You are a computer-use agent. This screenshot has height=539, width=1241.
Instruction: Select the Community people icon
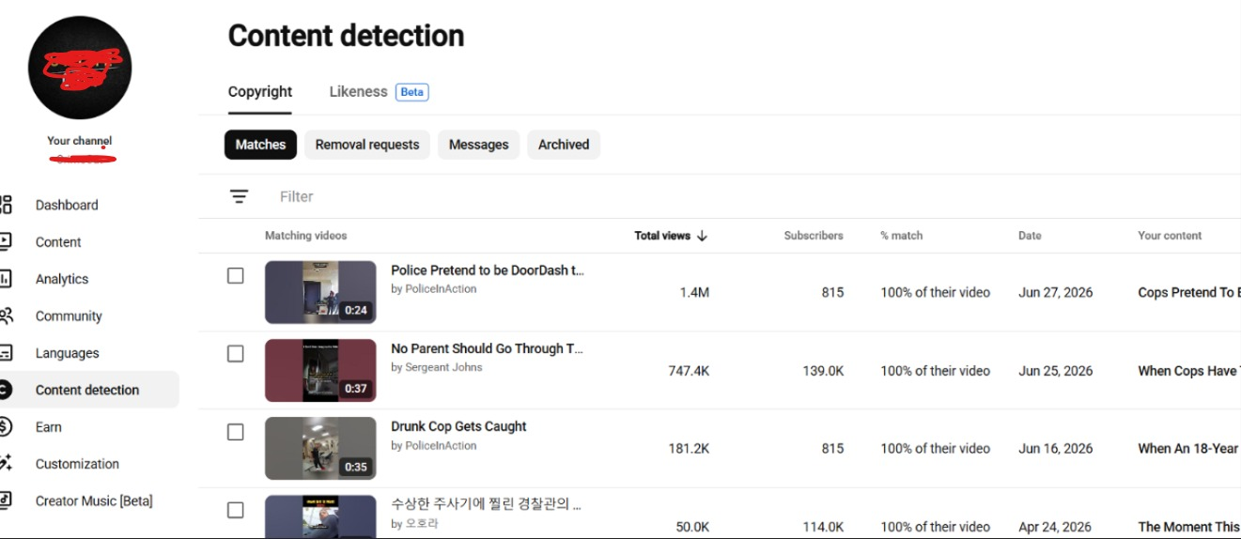[x=6, y=316]
